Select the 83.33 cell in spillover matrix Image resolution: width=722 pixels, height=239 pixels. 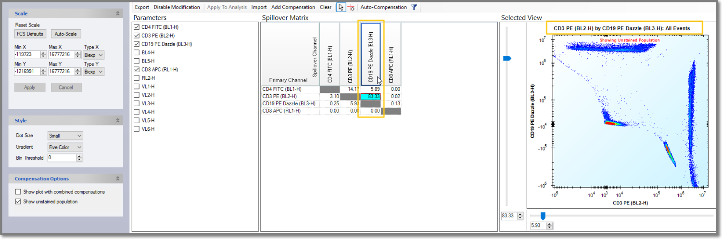click(371, 97)
